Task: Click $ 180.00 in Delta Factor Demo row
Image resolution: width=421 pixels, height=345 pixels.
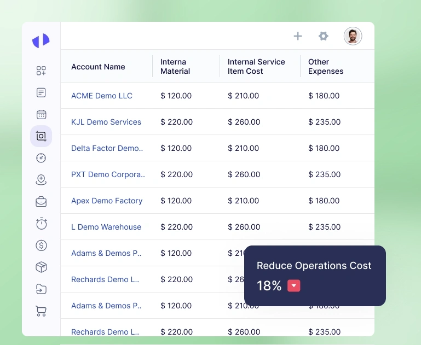Action: tap(324, 148)
